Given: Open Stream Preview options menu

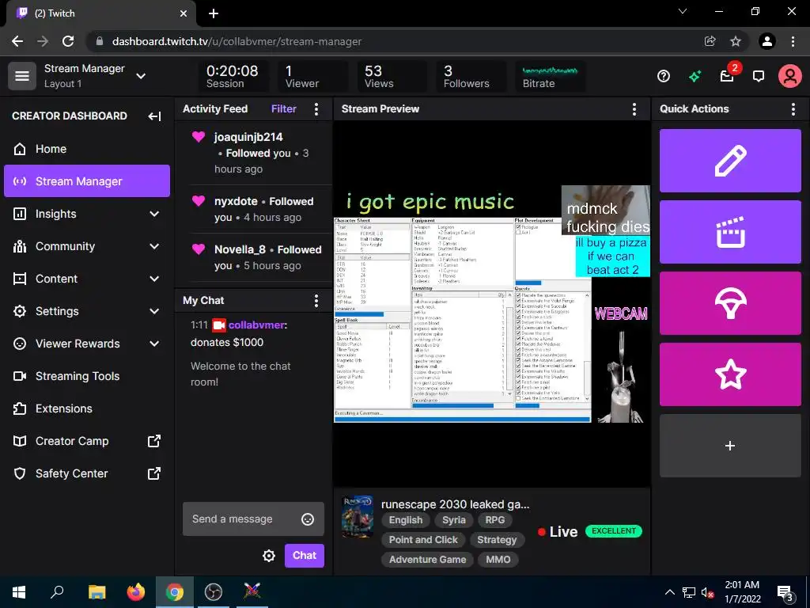Looking at the screenshot, I should (x=634, y=108).
